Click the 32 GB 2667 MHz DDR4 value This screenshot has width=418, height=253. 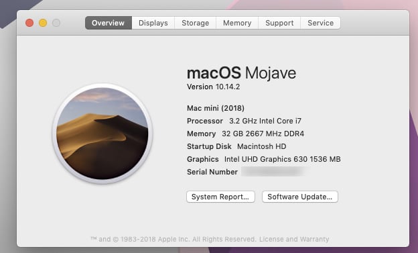pyautogui.click(x=263, y=134)
